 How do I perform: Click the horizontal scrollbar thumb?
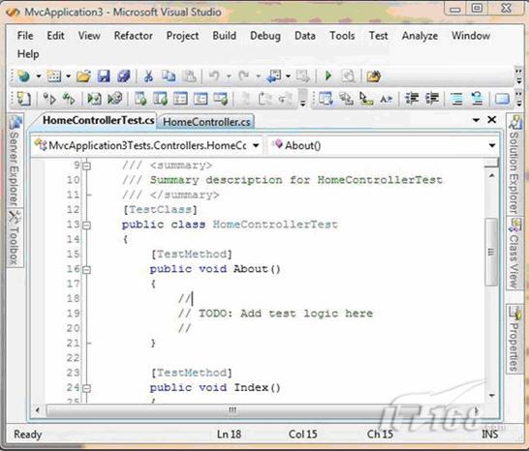point(233,410)
